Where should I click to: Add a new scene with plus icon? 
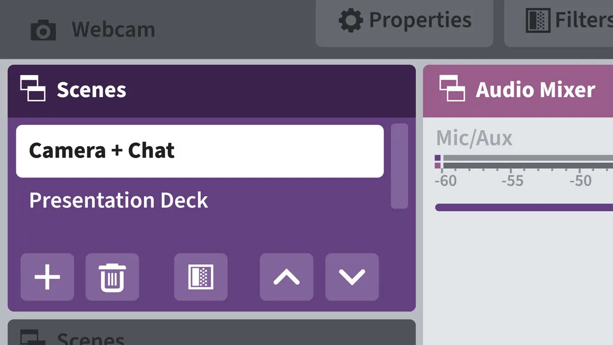[47, 277]
